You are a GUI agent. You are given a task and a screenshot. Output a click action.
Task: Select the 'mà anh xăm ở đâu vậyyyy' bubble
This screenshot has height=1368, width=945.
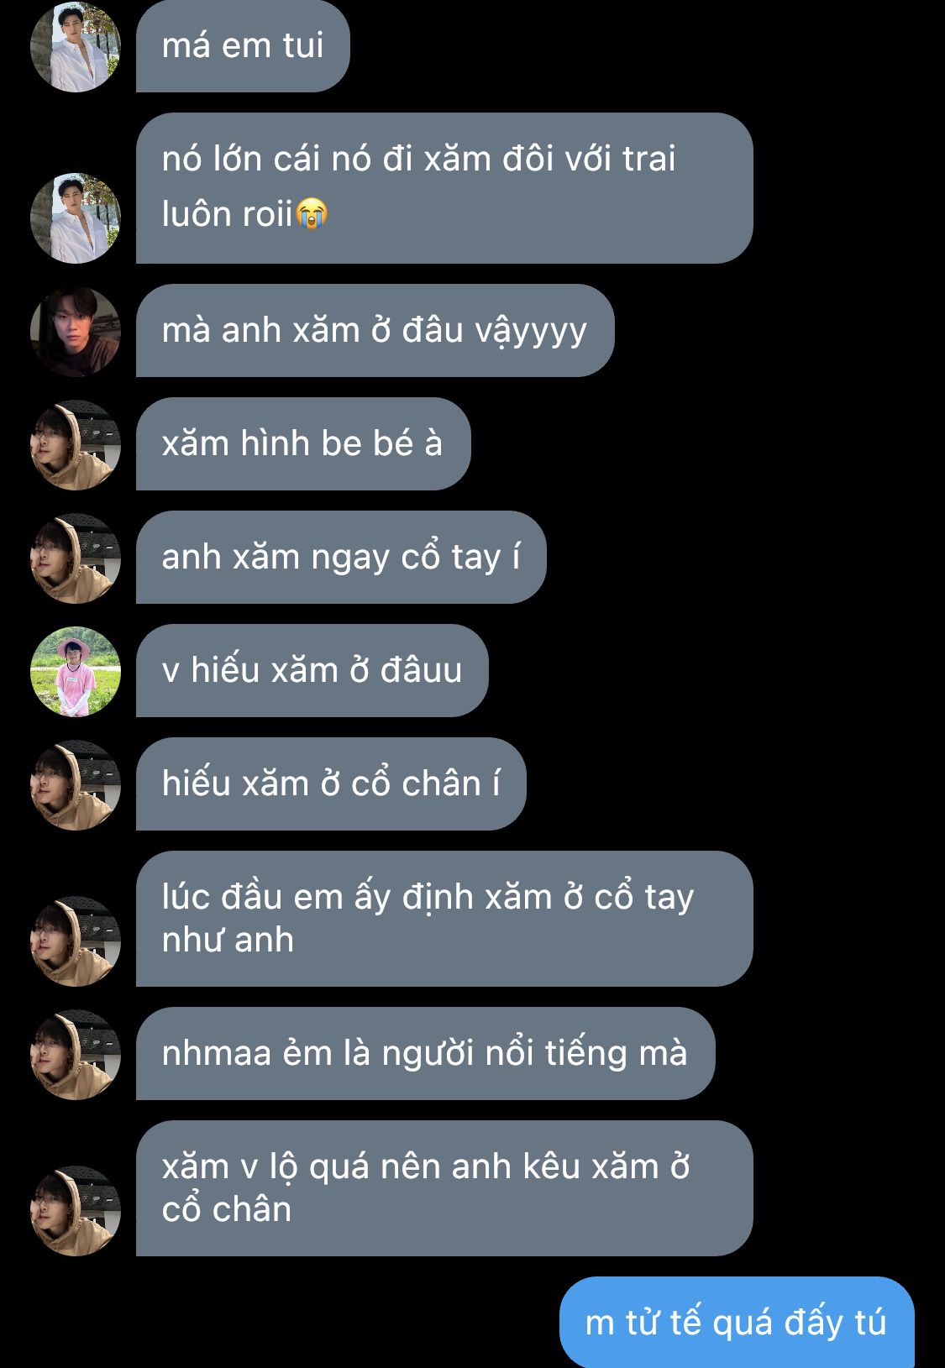(x=375, y=331)
